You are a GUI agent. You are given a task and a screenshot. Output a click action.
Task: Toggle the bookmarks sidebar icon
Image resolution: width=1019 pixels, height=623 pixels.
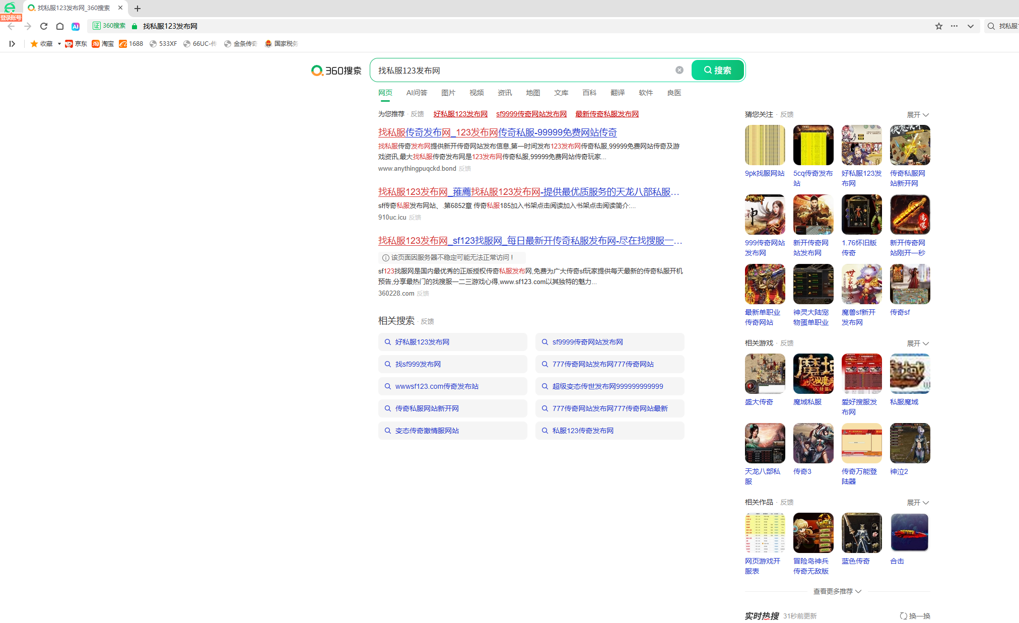[x=12, y=44]
